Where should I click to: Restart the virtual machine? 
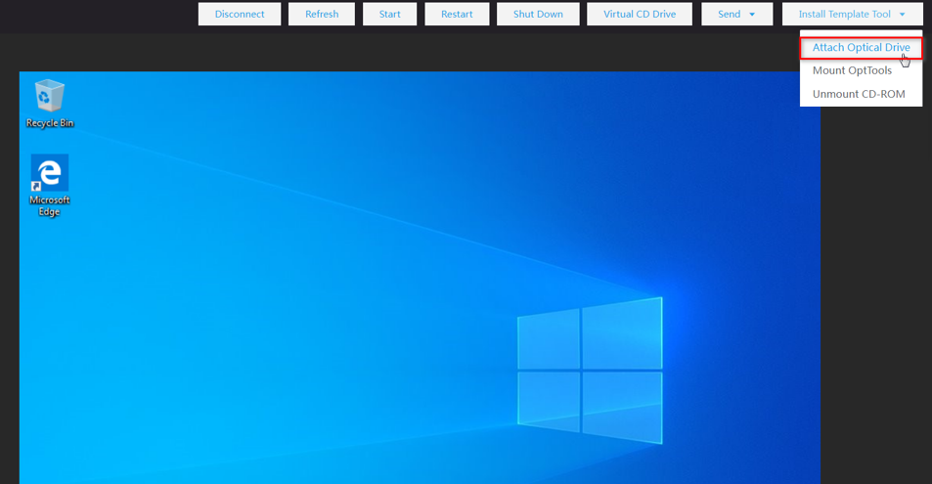point(457,15)
